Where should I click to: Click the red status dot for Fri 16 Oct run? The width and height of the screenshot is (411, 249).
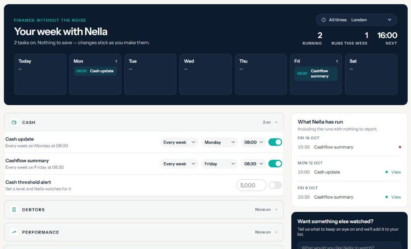pos(400,147)
